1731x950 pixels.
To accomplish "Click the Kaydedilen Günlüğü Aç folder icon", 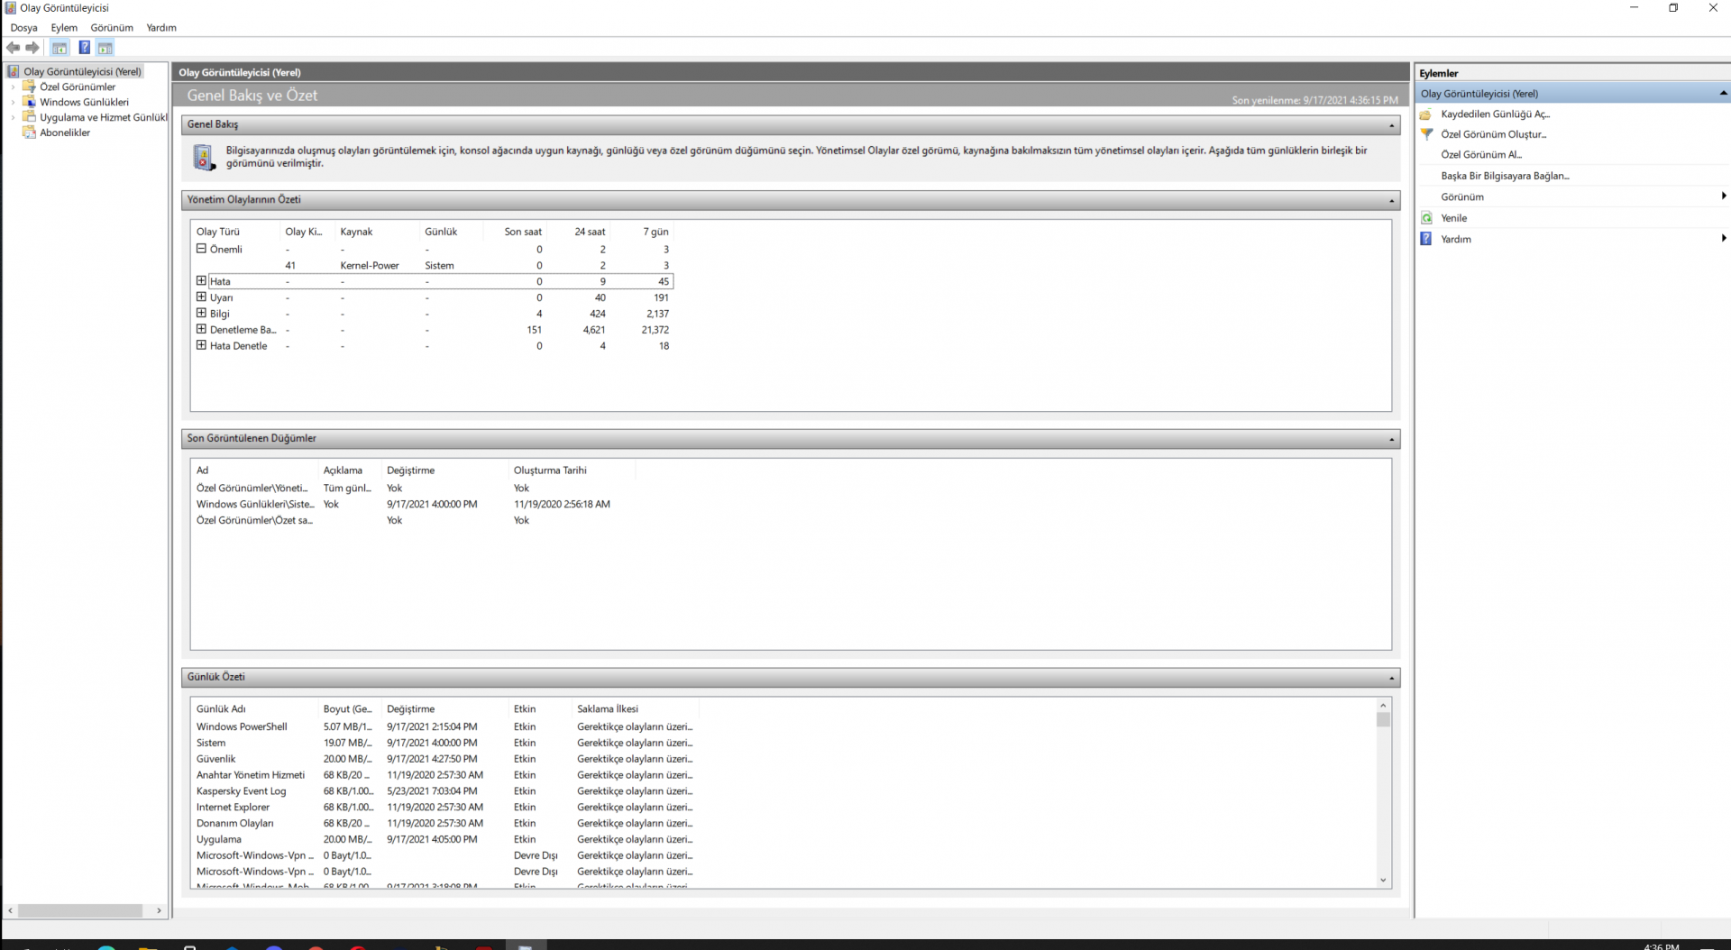I will click(1425, 114).
